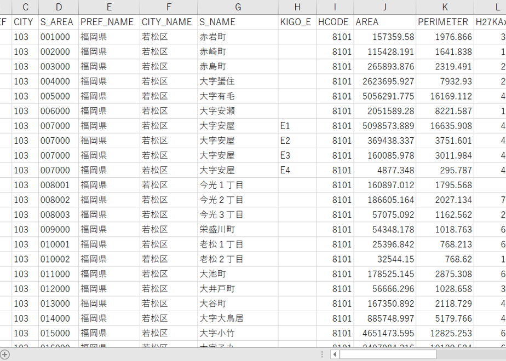Image resolution: width=506 pixels, height=361 pixels.
Task: Click the HCODE header cell
Action: (335, 22)
